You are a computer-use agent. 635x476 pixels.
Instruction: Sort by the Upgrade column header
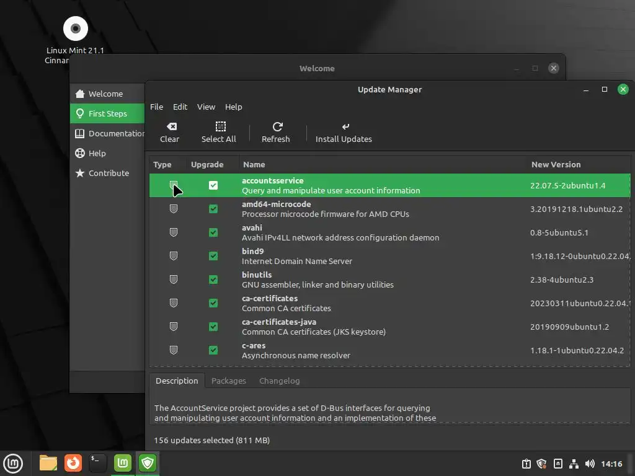point(213,165)
